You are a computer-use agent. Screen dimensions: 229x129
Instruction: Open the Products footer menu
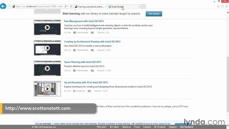click(160, 127)
